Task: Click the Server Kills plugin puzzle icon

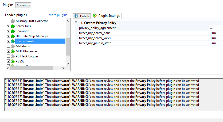Action: 13,26
